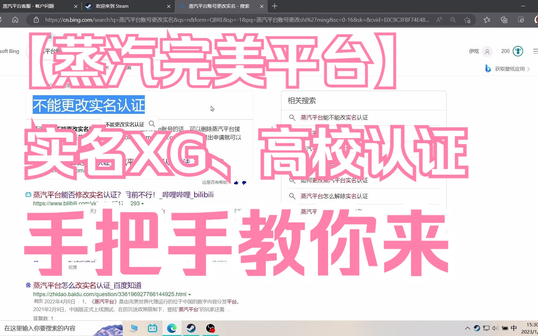Open browser essentials icon next to Collections
Screen dimensions: 538x336
[521, 20]
